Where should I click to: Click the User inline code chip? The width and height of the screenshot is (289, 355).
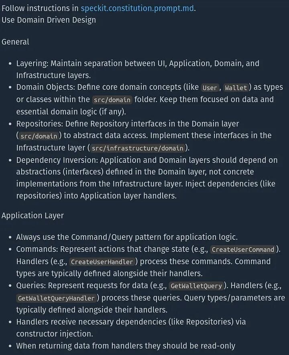[210, 88]
